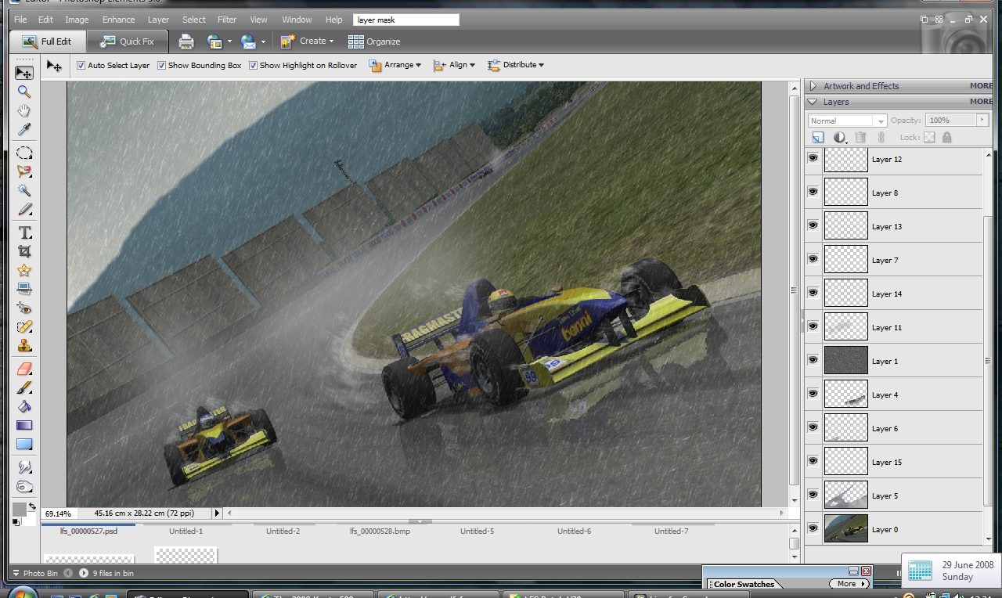The image size is (1002, 598).
Task: Select the Spot Healing Brush tool
Action: pyautogui.click(x=24, y=326)
